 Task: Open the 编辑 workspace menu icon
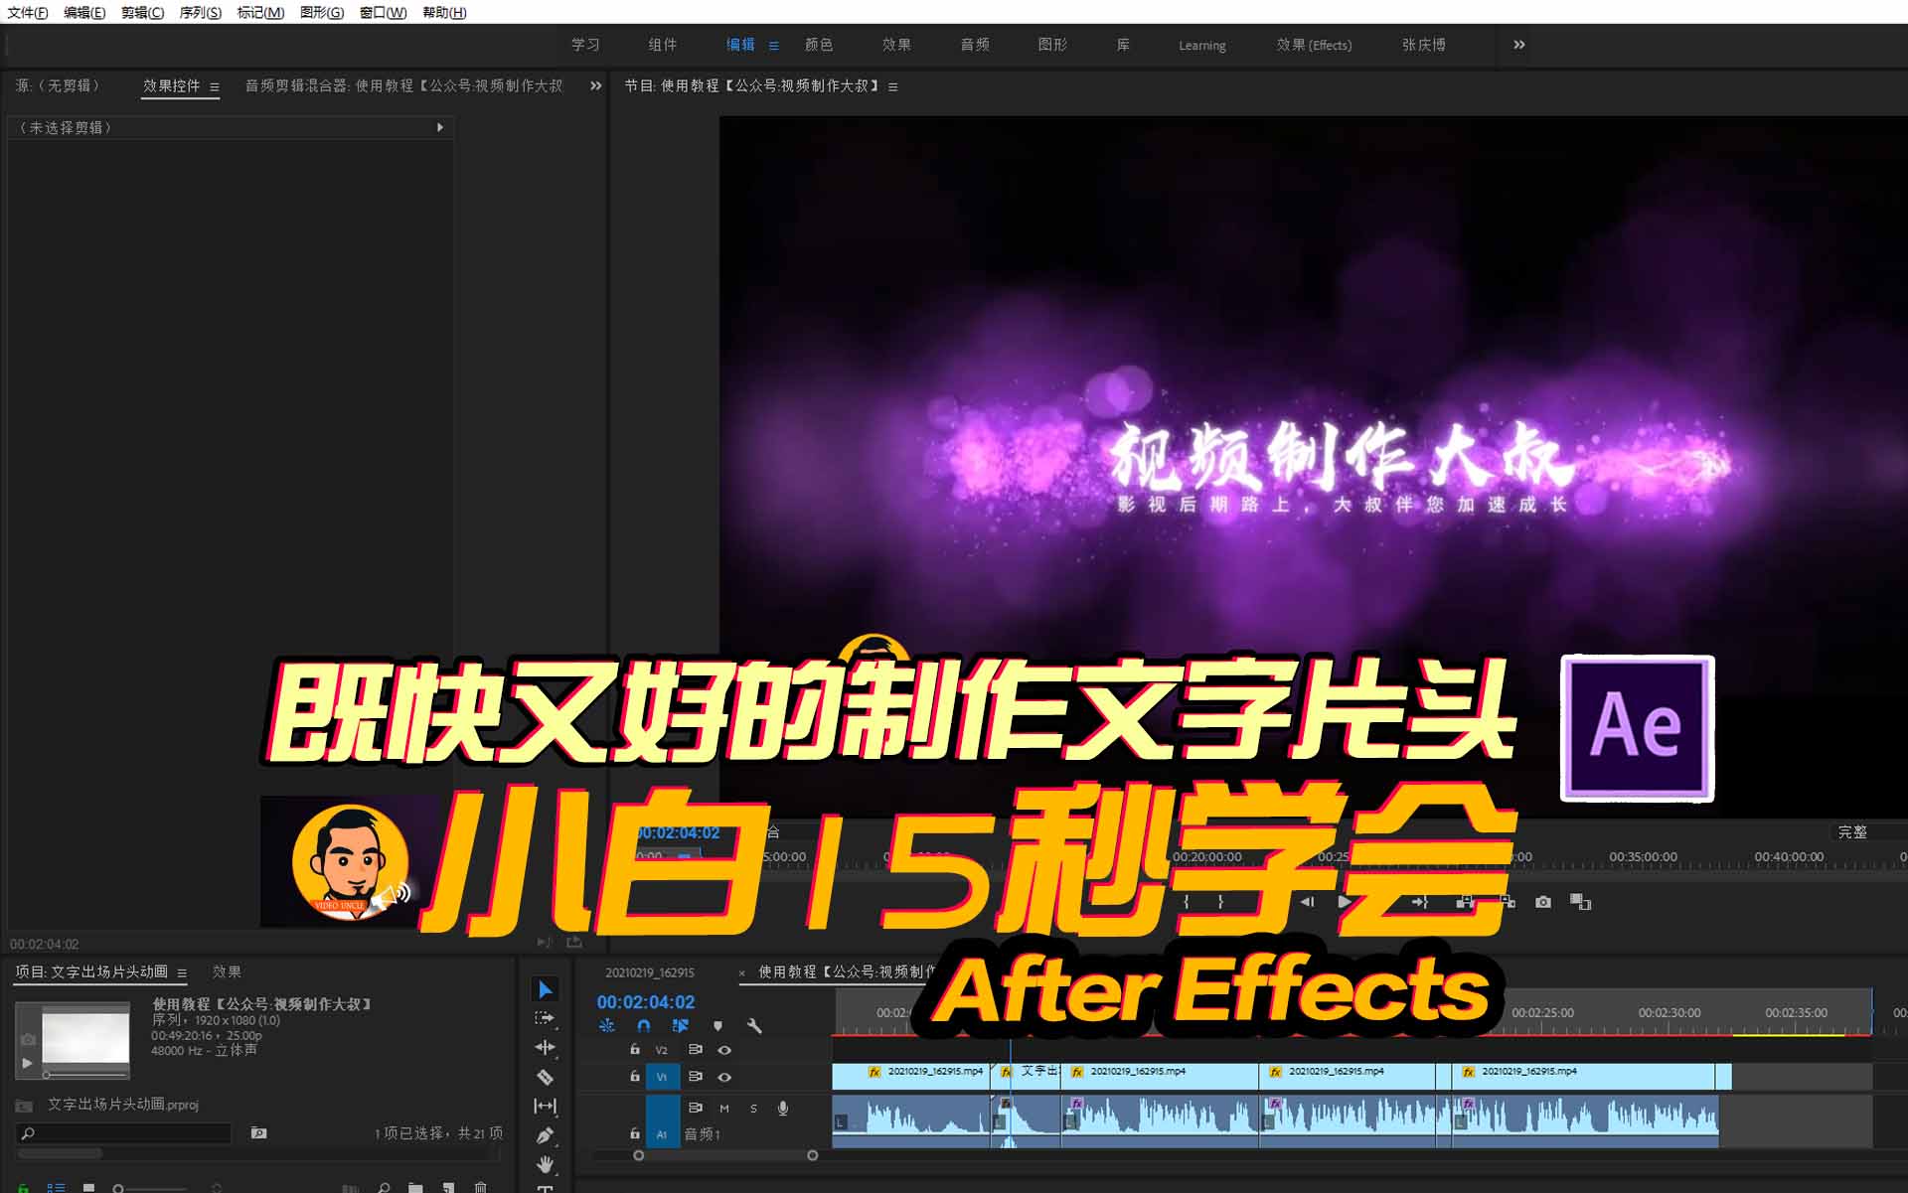coord(773,46)
